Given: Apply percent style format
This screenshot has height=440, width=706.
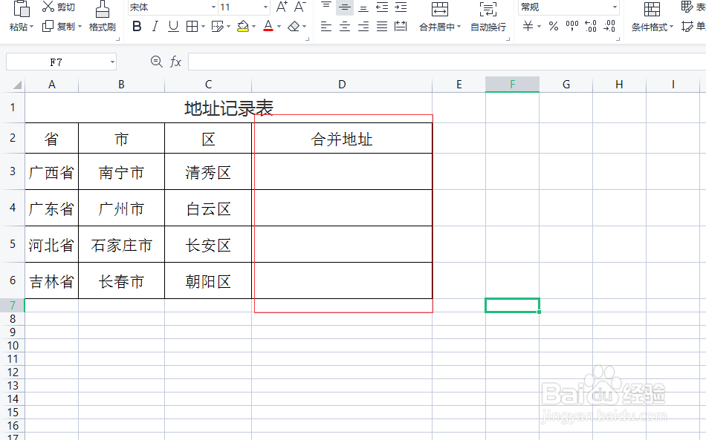Looking at the screenshot, I should pyautogui.click(x=554, y=26).
